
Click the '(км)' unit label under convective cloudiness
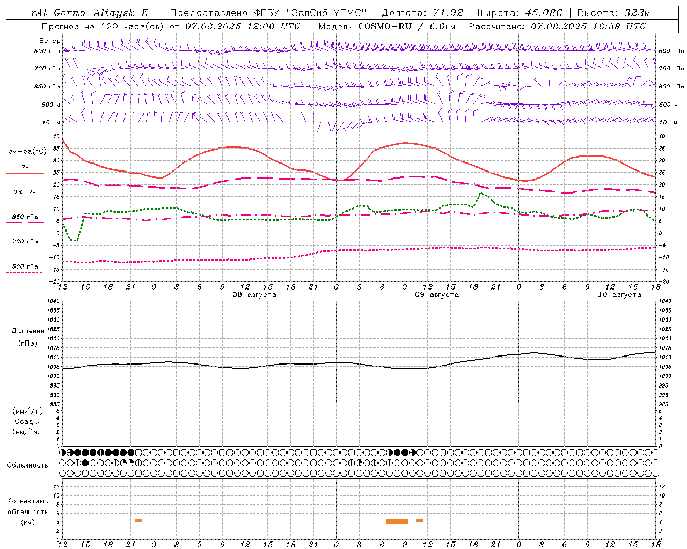coord(28,522)
